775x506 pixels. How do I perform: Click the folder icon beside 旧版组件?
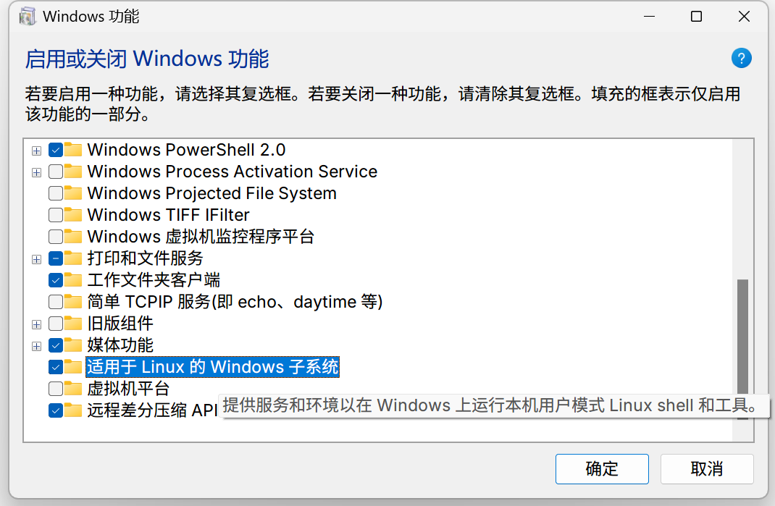73,324
